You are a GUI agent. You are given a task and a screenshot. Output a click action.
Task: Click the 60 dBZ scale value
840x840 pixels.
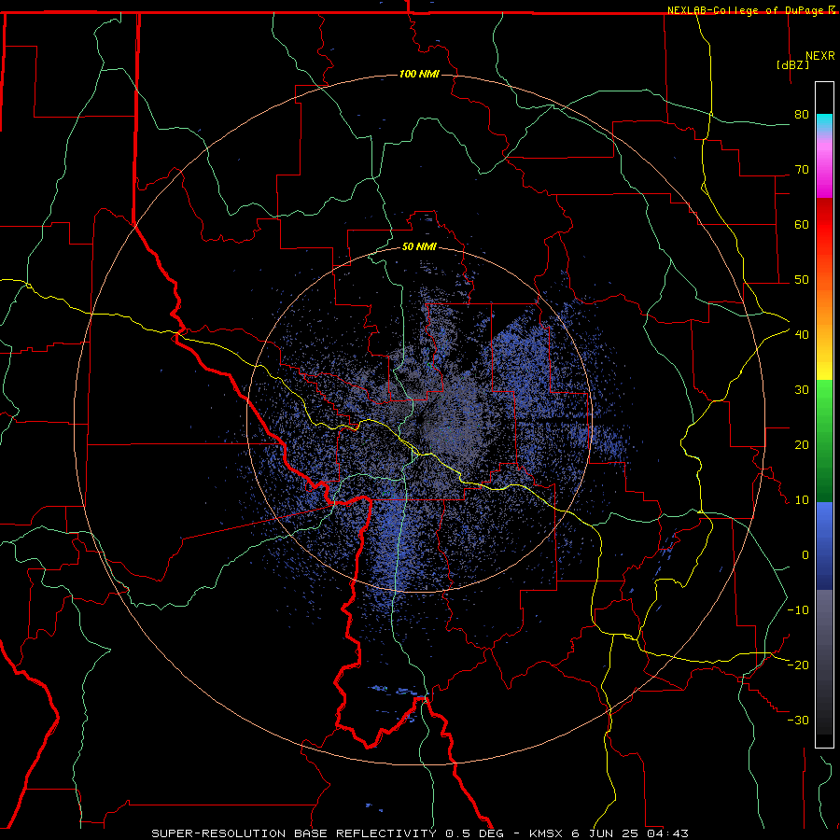click(802, 224)
